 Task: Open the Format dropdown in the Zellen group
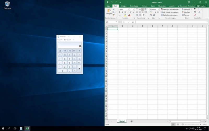click(x=186, y=15)
